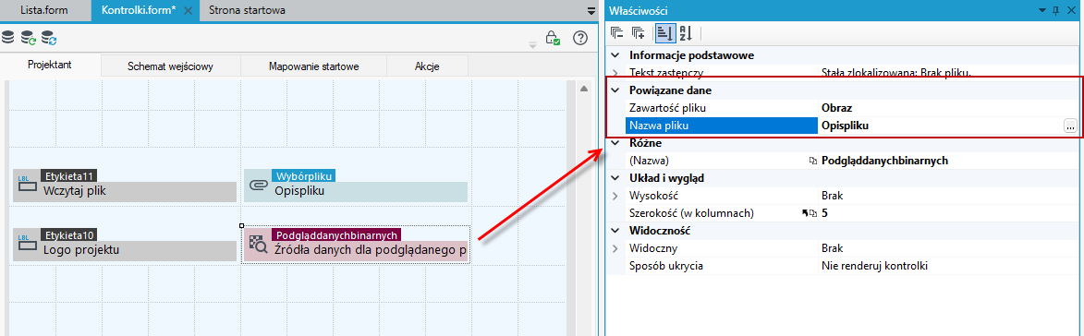Expand the Widoczny property

pos(615,248)
